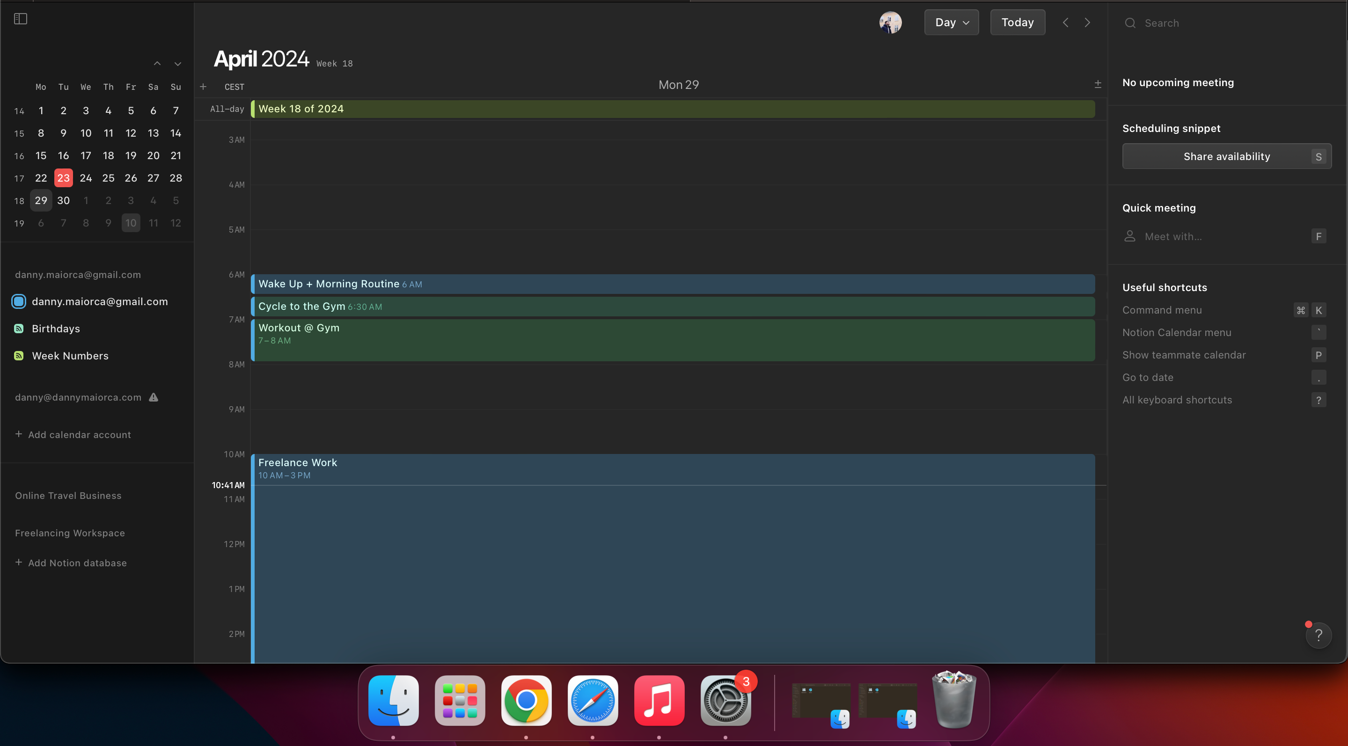Click the Today button
The height and width of the screenshot is (746, 1348).
coord(1017,22)
